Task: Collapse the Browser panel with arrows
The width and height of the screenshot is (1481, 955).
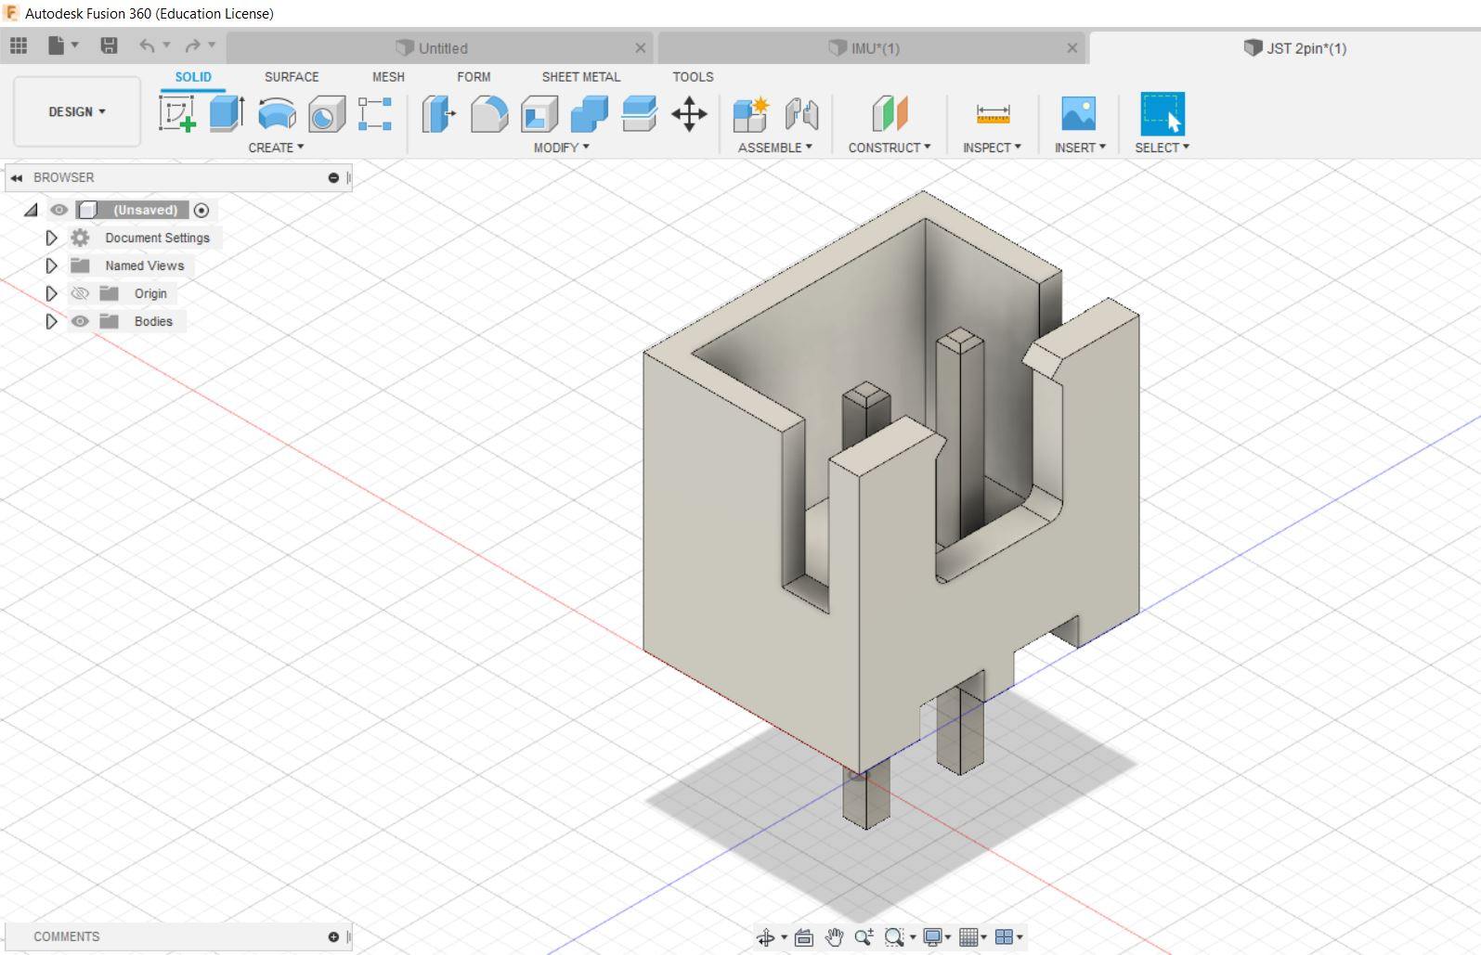Action: (17, 177)
